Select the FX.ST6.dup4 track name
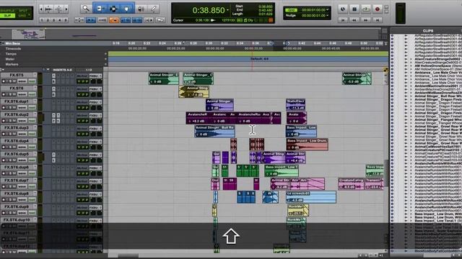Viewport: 462px width, 259px height. (17, 141)
